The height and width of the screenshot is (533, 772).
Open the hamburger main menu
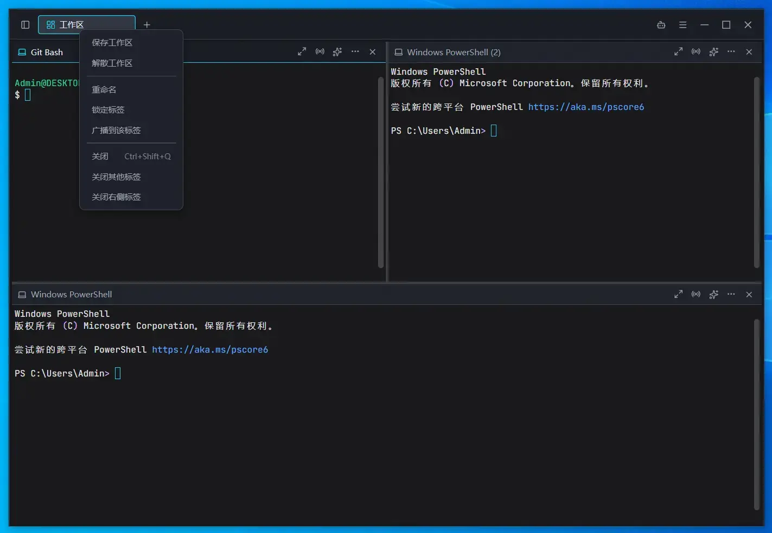(682, 25)
